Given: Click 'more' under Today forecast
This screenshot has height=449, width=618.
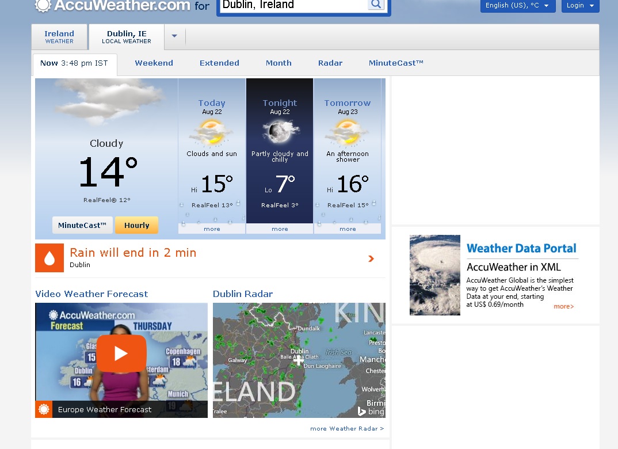Looking at the screenshot, I should [212, 229].
